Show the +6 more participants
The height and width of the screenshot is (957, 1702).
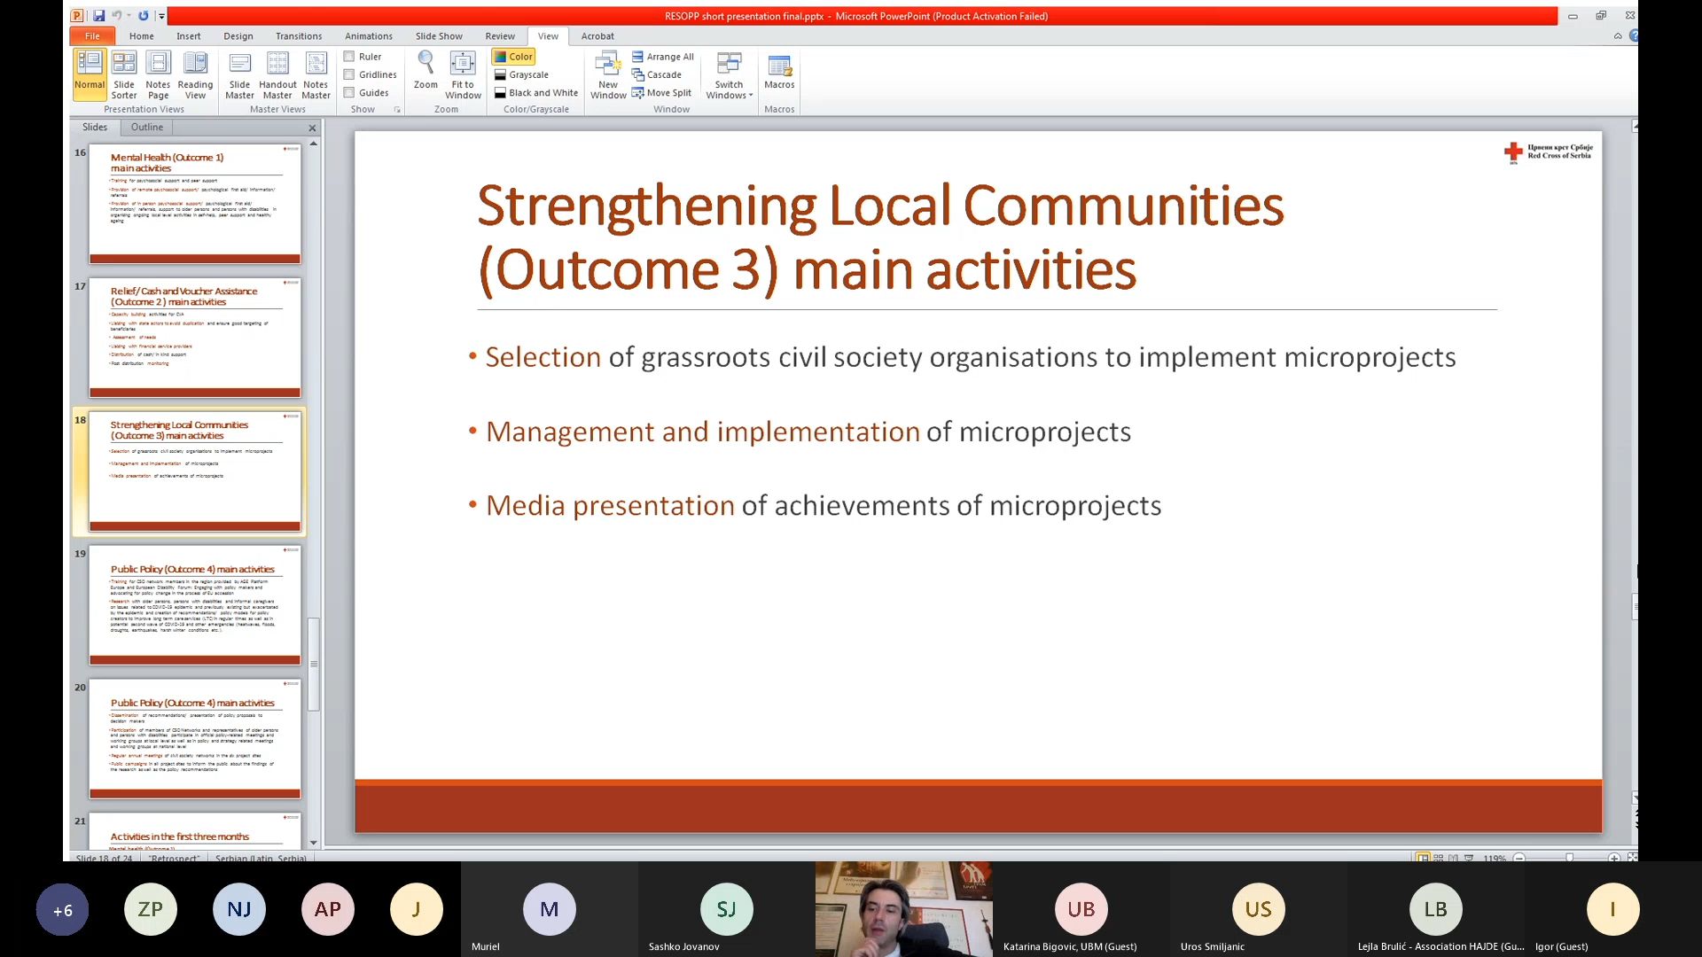pyautogui.click(x=62, y=909)
